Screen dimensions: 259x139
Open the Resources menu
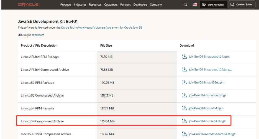[x=95, y=5]
